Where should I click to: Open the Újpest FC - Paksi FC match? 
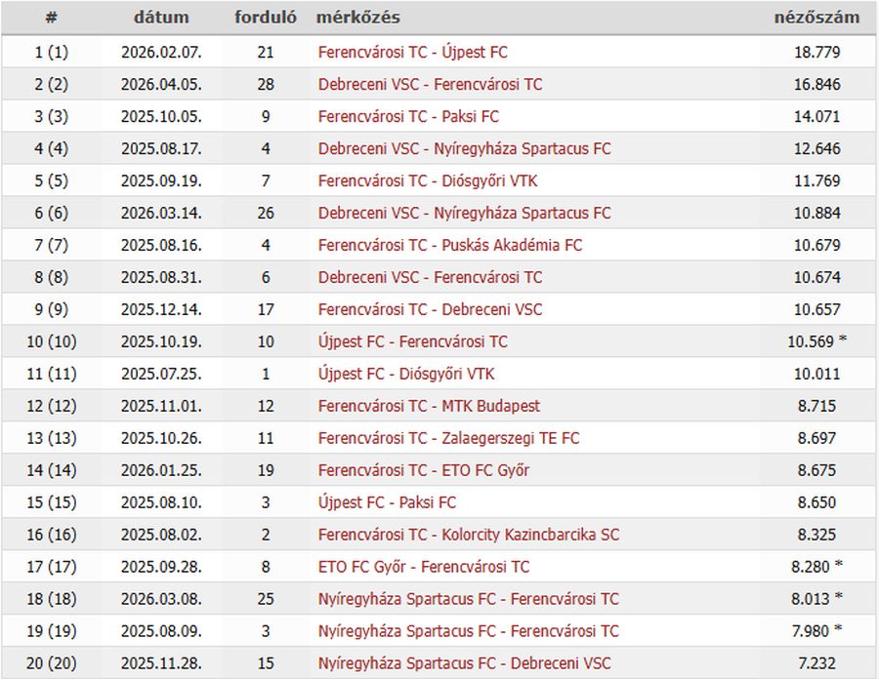[387, 502]
